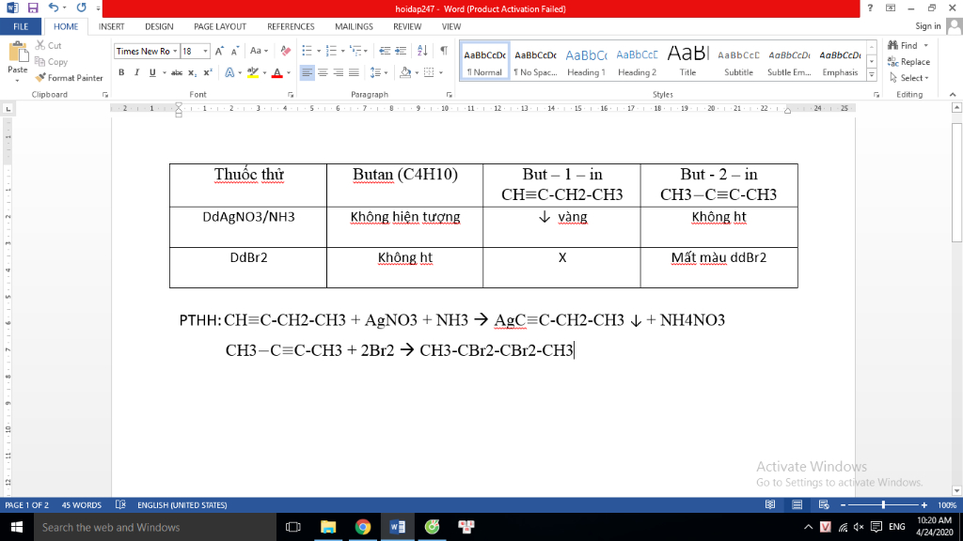Image resolution: width=963 pixels, height=541 pixels.
Task: Check proofing errors icon in status bar
Action: (120, 504)
